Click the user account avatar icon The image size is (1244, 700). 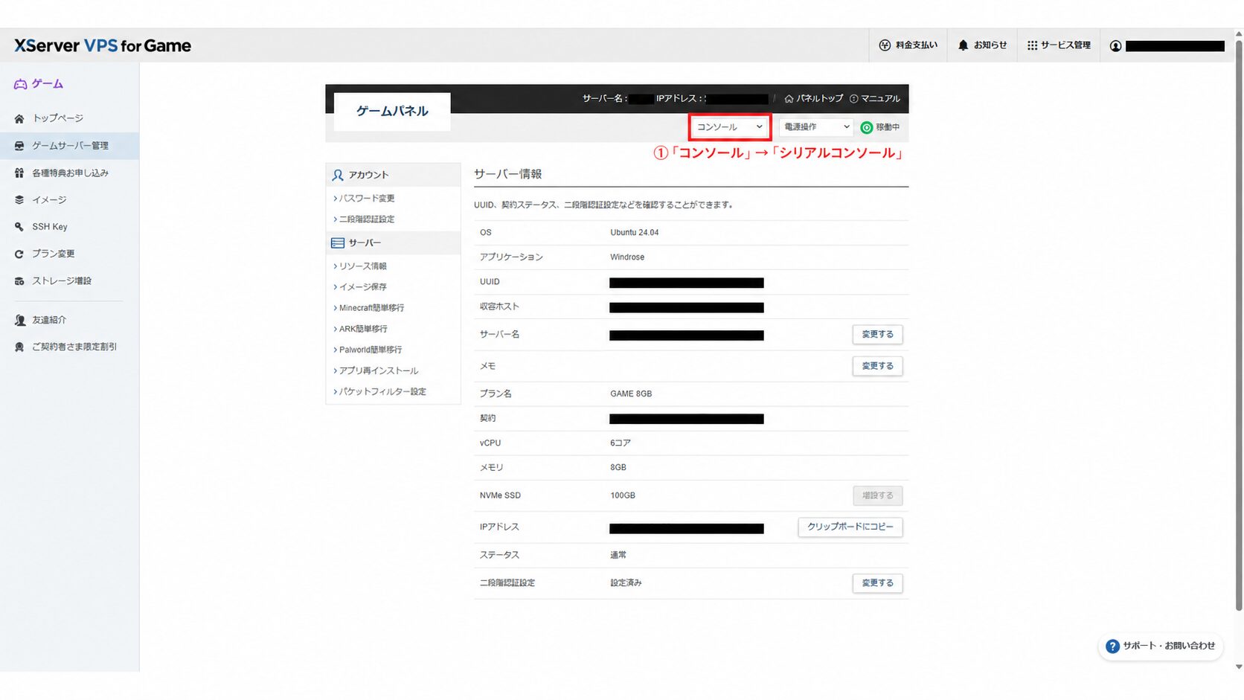(1115, 46)
